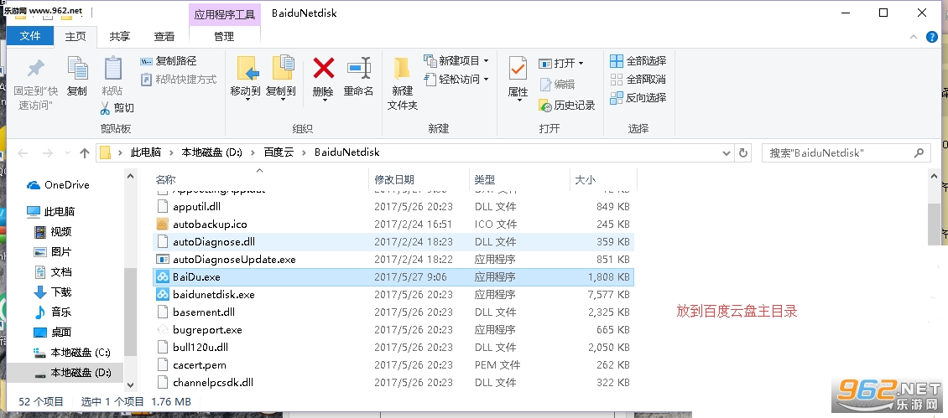Click 新建文件夹 (New folder) icon
Screen dimensions: 948x418
click(402, 70)
